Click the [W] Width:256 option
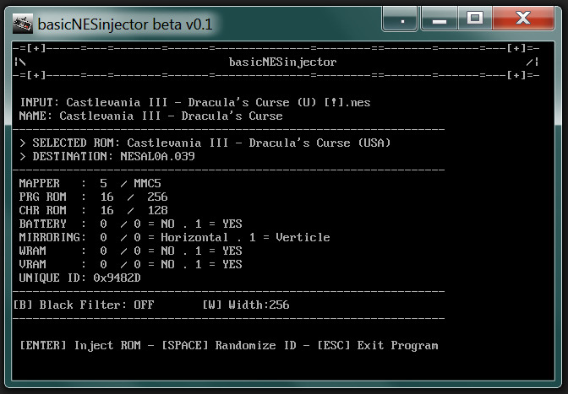The height and width of the screenshot is (394, 568). pyautogui.click(x=246, y=305)
